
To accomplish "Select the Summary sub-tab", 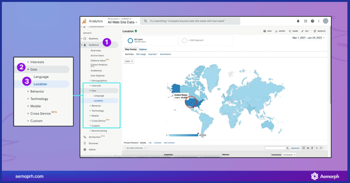I will (x=129, y=54).
